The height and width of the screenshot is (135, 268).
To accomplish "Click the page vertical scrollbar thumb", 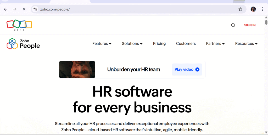I will 266,22.
